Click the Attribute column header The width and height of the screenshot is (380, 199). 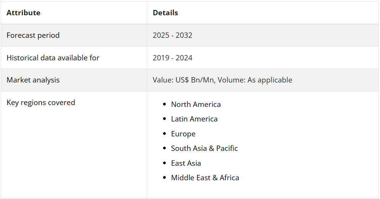[24, 13]
